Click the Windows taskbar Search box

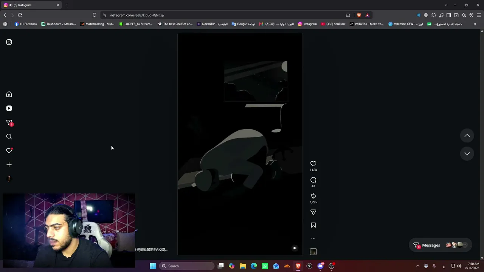click(187, 266)
